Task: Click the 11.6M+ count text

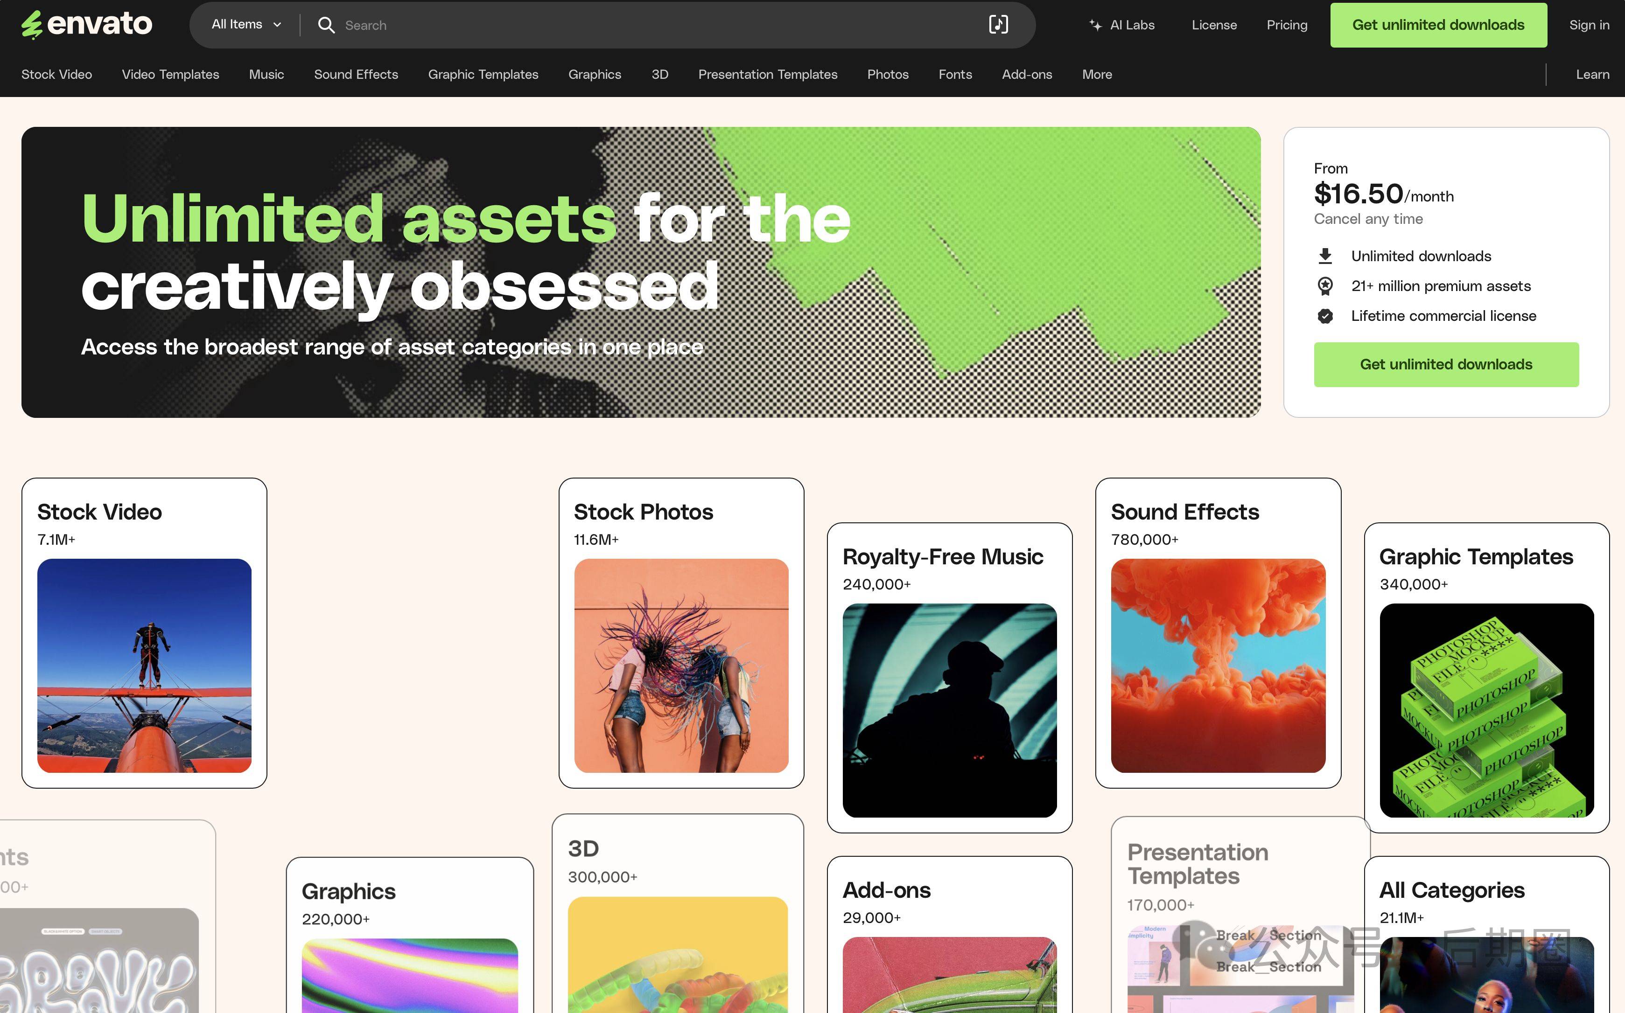Action: [x=596, y=539]
